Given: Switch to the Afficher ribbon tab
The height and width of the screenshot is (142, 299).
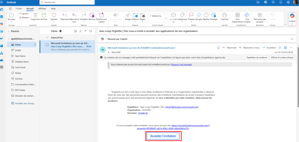Looking at the screenshot, I should [x=42, y=9].
